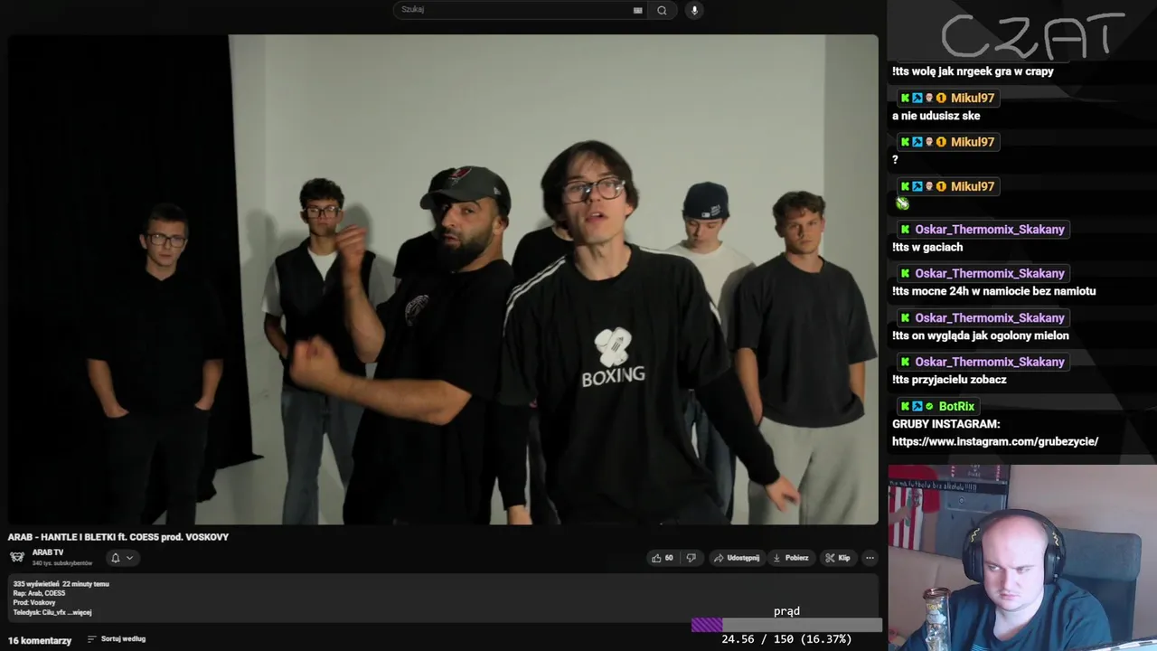Click the prąd progress bar
This screenshot has width=1157, height=651.
coord(786,625)
